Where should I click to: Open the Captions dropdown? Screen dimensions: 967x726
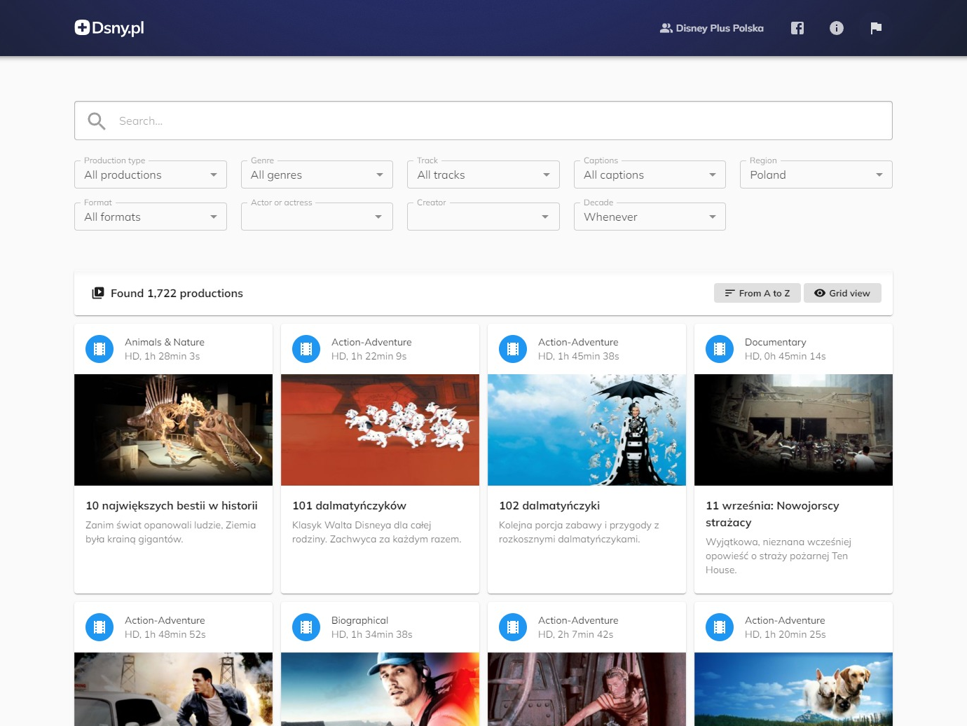click(x=650, y=174)
